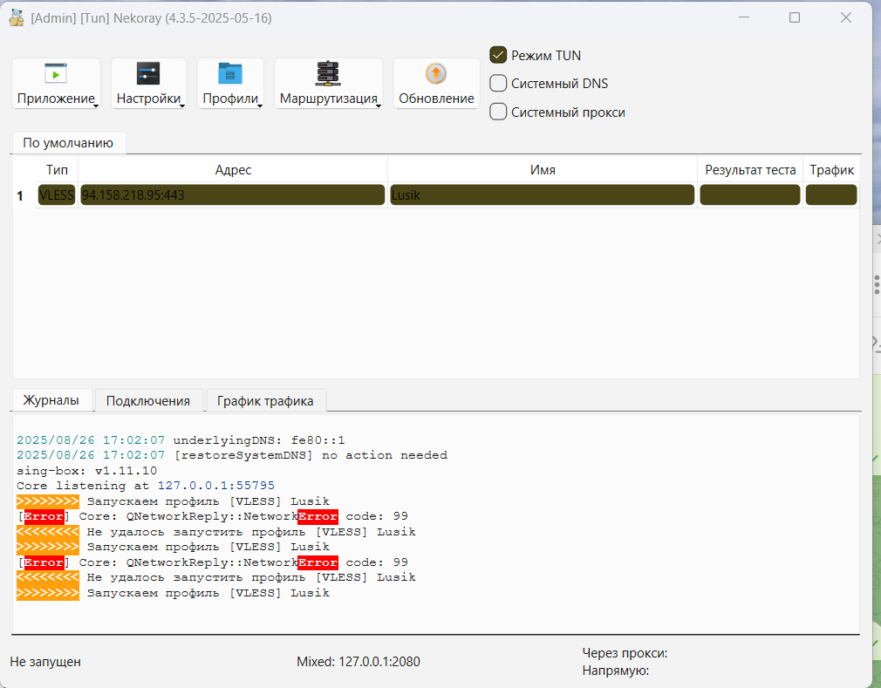Expand the Настройки dropdown arrow
881x688 pixels.
182,106
